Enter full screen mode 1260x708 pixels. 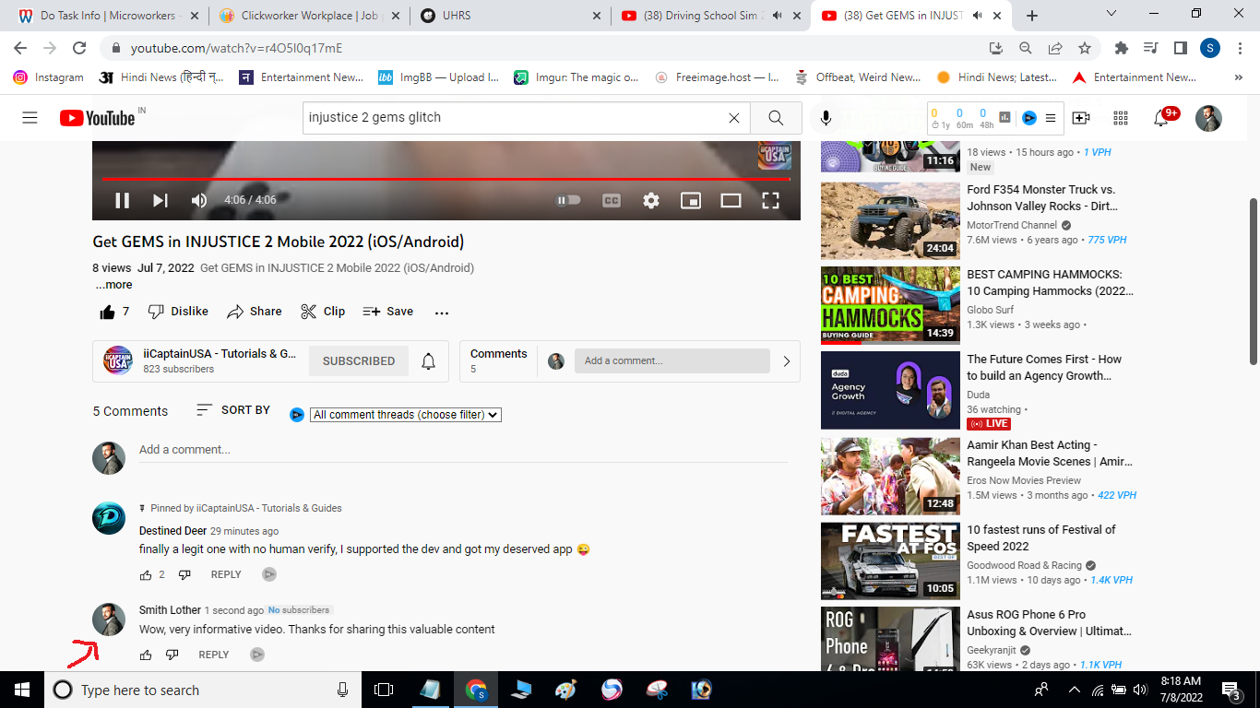[x=771, y=200]
